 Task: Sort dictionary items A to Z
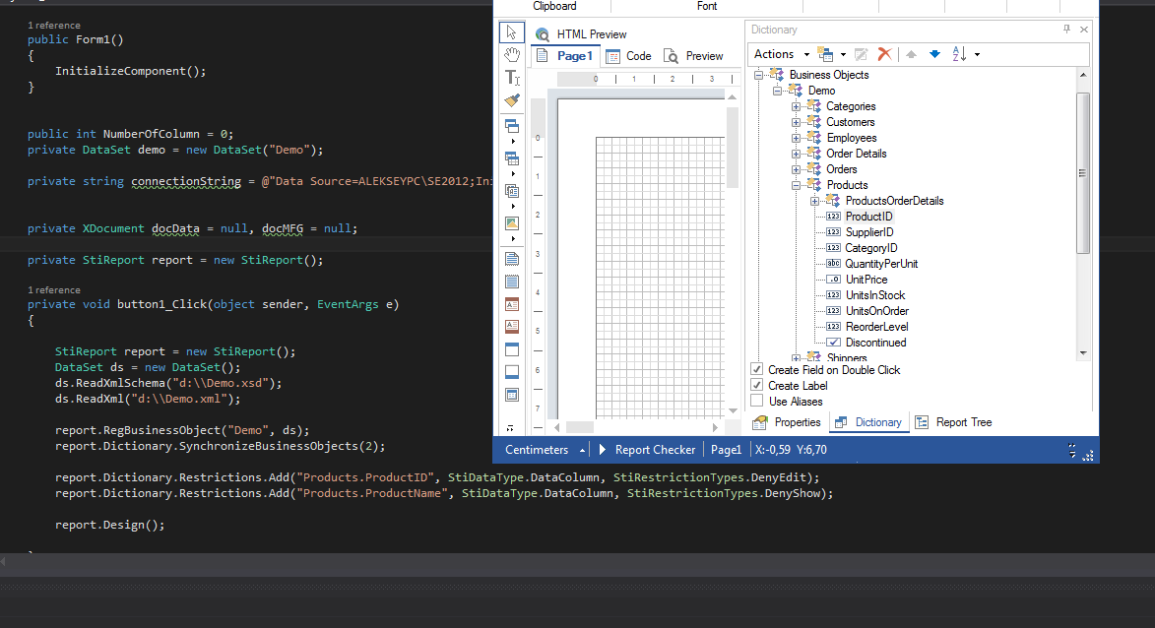pyautogui.click(x=959, y=54)
